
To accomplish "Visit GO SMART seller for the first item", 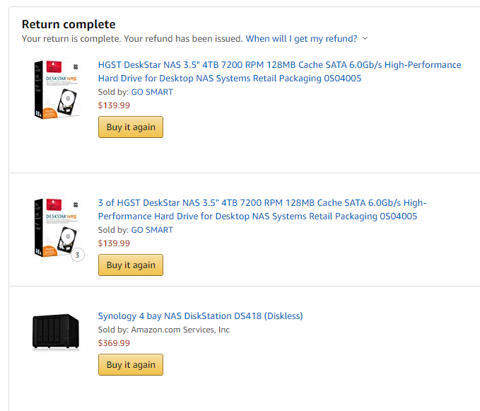I will (152, 92).
